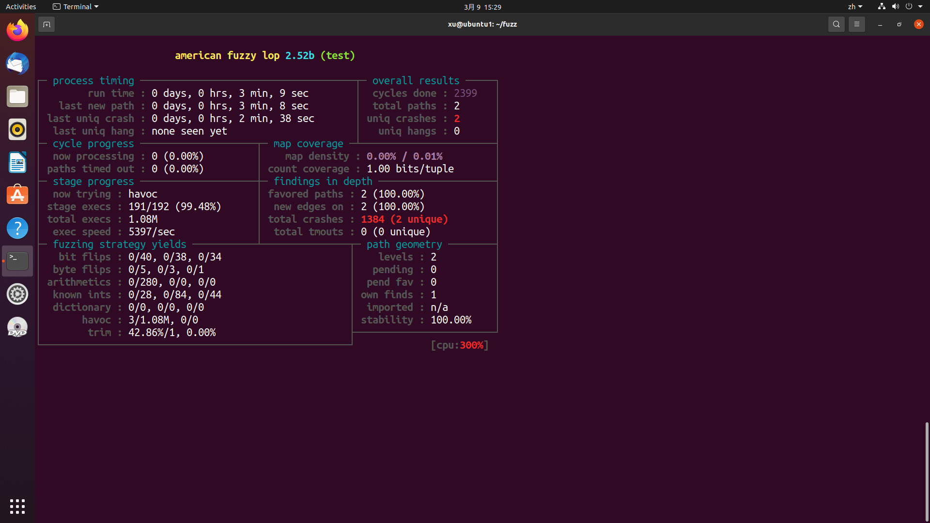Open Ubuntu Software store icon
Viewport: 930px width, 523px height.
click(x=17, y=196)
